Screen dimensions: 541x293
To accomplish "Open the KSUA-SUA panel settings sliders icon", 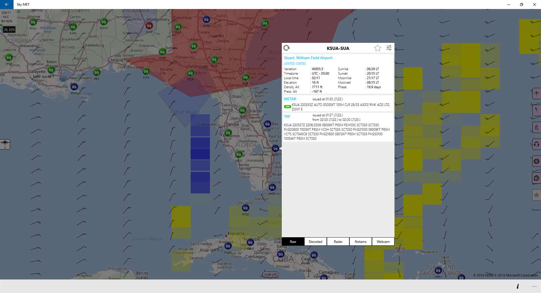I will coord(389,48).
